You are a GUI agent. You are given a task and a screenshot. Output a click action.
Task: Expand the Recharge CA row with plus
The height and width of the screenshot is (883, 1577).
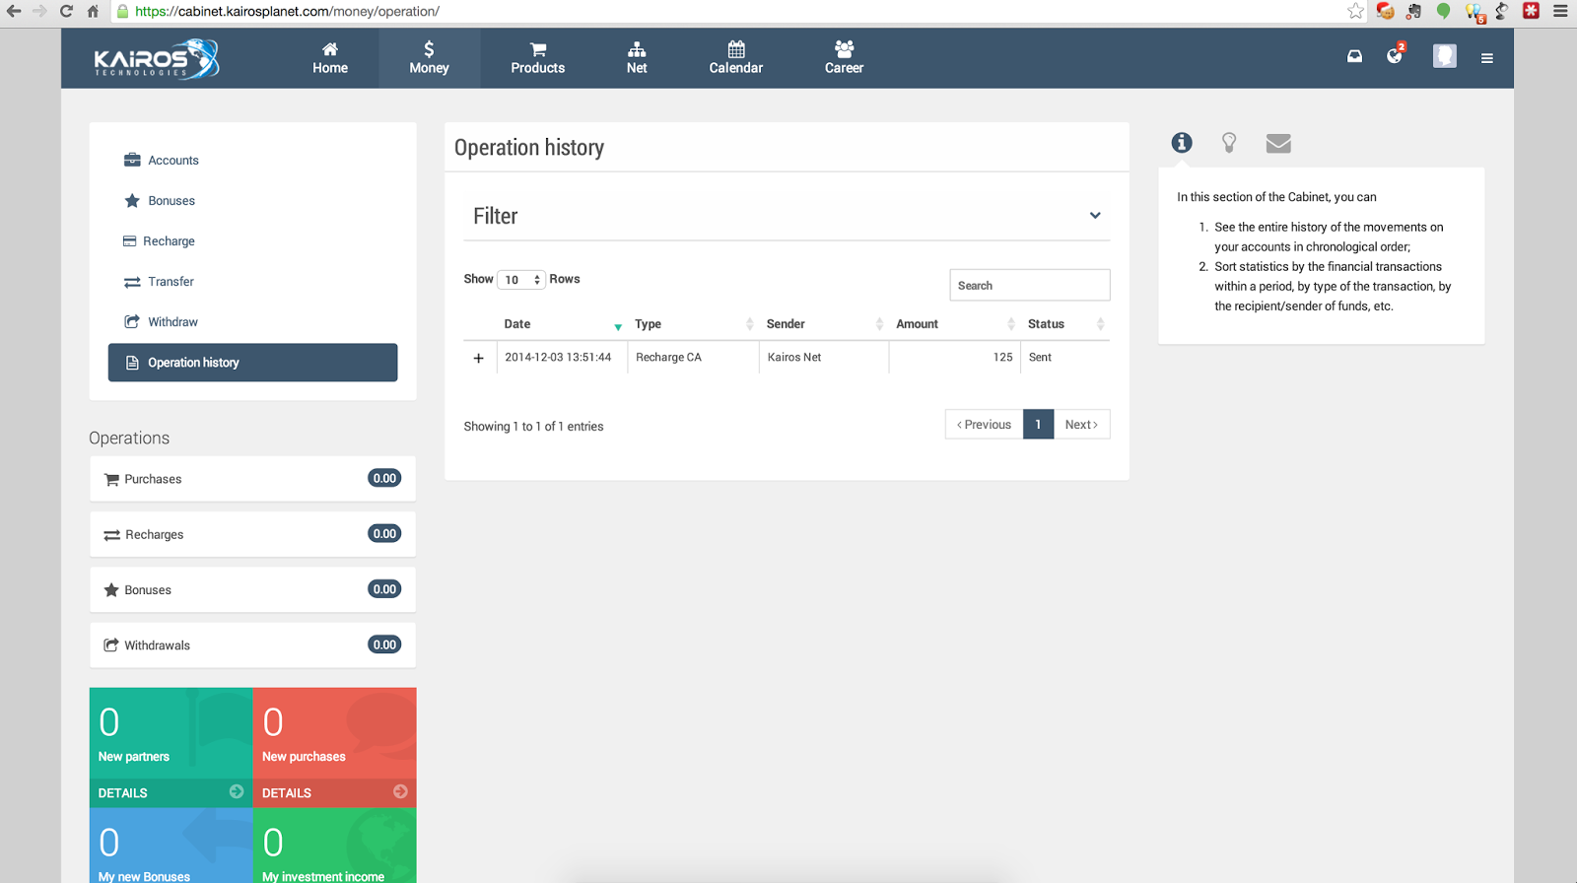[479, 358]
